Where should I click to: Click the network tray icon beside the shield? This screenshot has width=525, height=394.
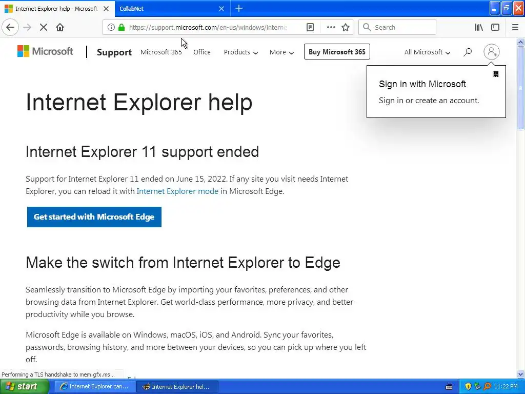(478, 387)
